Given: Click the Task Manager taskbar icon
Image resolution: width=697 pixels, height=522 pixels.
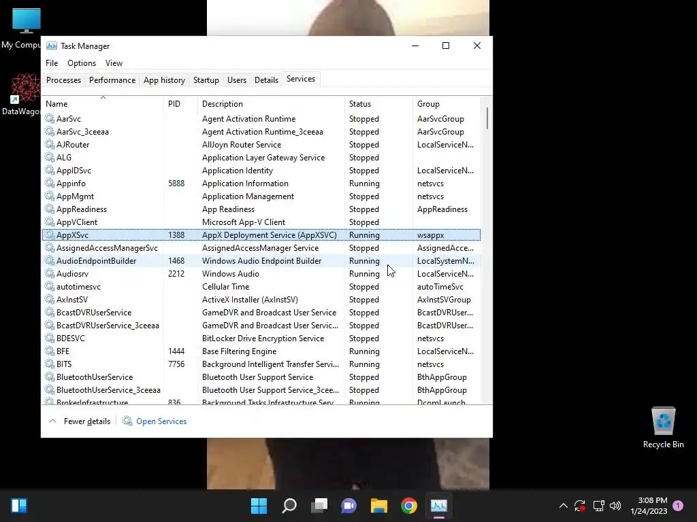Looking at the screenshot, I should [x=439, y=506].
